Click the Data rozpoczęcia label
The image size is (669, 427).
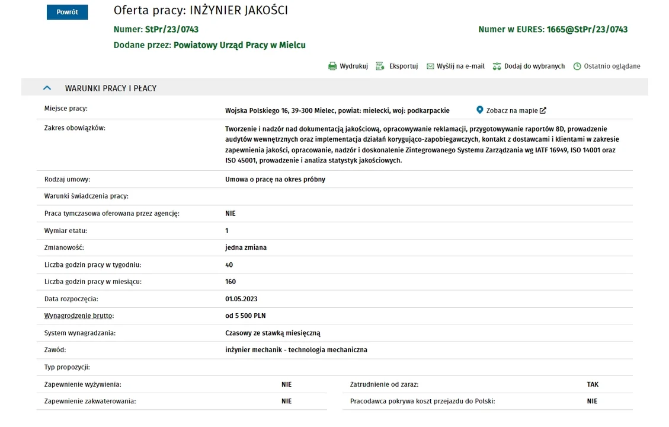tap(71, 299)
